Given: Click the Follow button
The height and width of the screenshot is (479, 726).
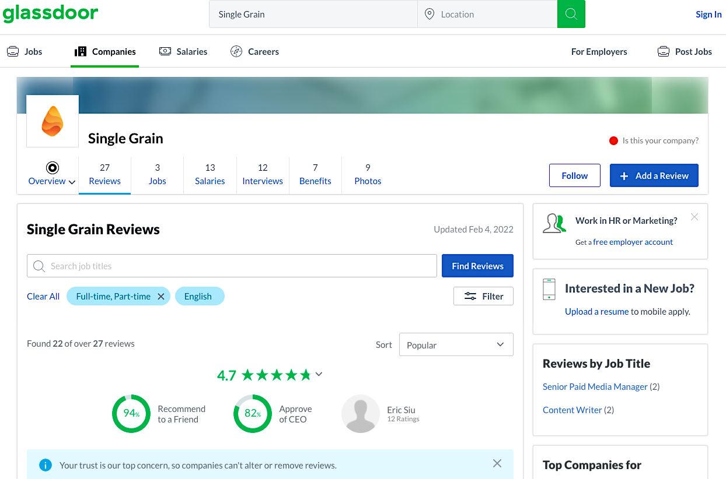Looking at the screenshot, I should 574,175.
